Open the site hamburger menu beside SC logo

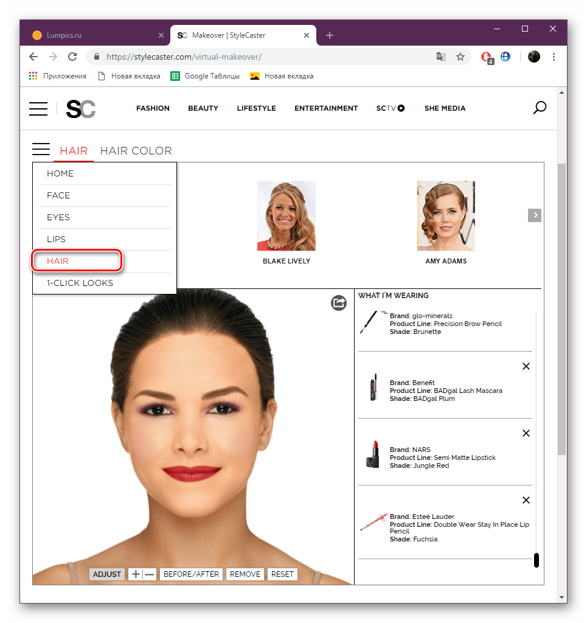pyautogui.click(x=38, y=108)
